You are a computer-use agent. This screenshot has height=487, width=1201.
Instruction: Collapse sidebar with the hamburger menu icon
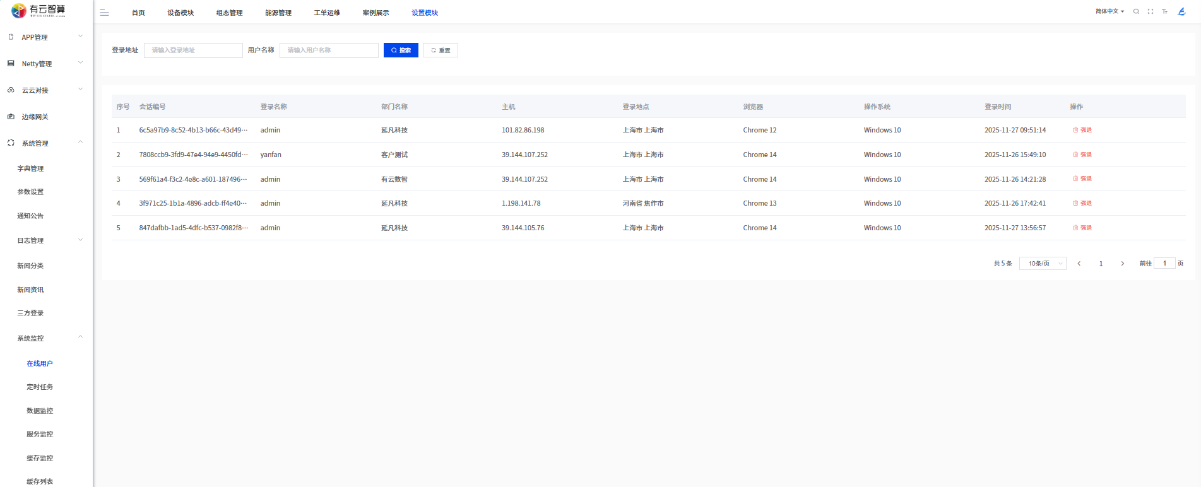[x=105, y=13]
